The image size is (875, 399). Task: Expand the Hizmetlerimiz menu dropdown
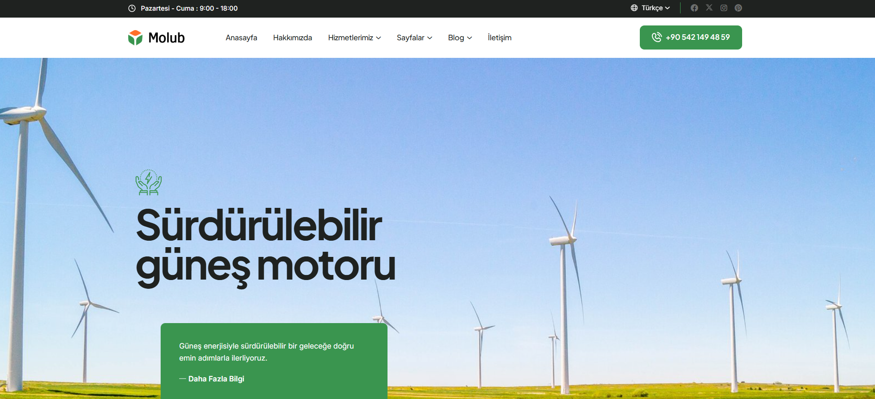coord(354,37)
